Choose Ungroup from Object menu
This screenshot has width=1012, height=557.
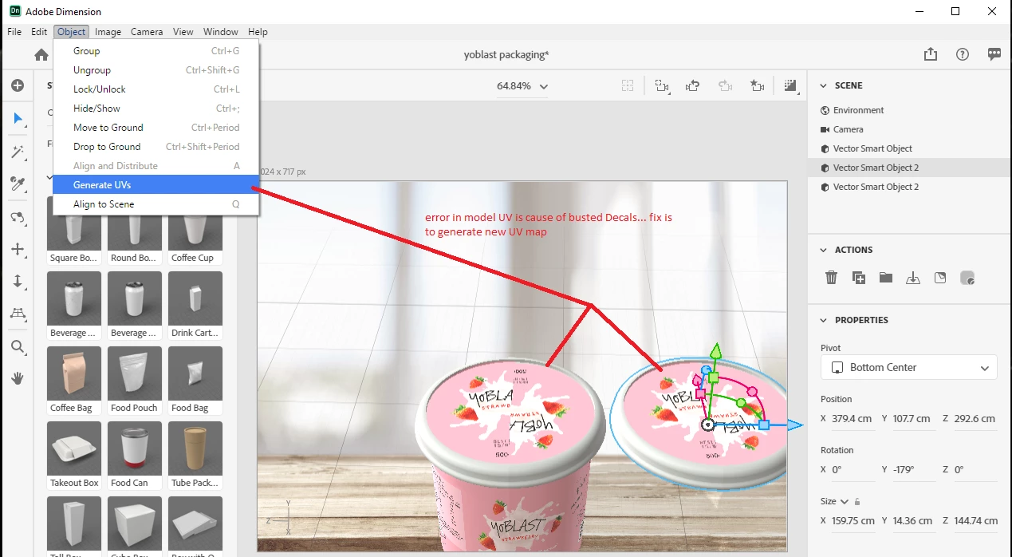click(x=156, y=69)
